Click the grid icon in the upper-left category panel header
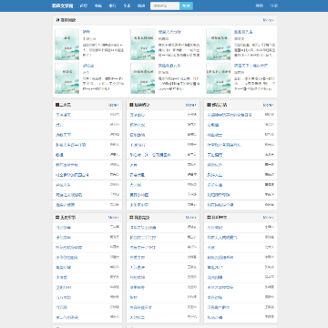 click(57, 105)
